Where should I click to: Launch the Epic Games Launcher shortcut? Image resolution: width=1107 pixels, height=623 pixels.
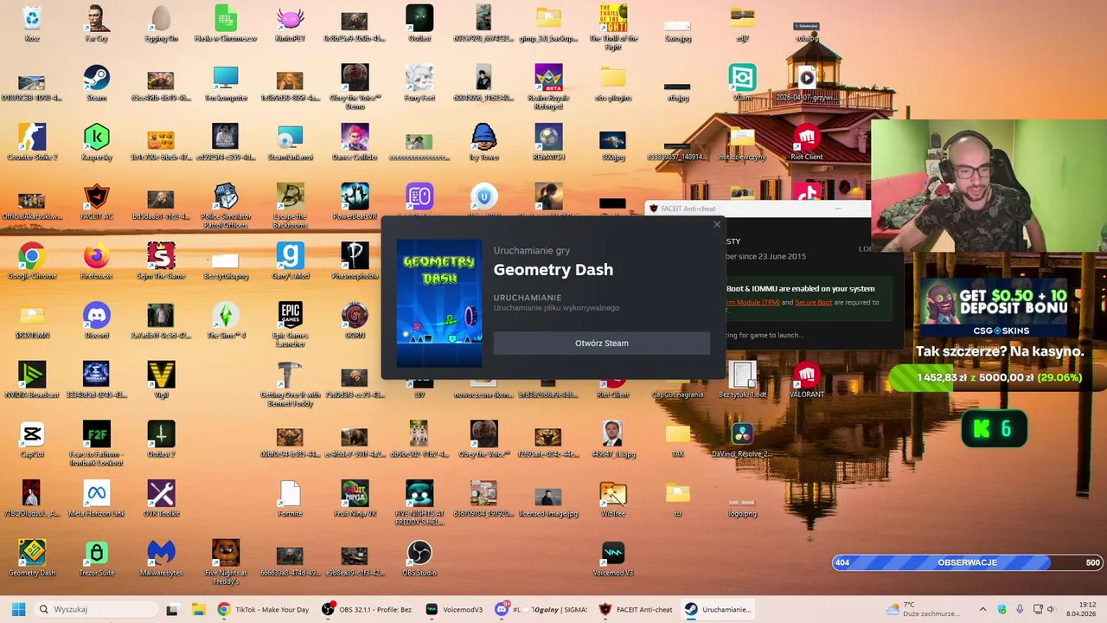pyautogui.click(x=290, y=324)
